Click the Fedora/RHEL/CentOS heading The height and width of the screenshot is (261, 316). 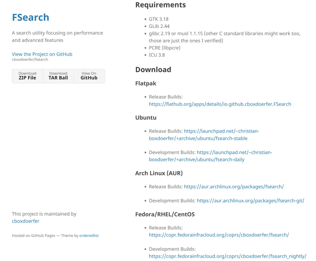point(165,214)
